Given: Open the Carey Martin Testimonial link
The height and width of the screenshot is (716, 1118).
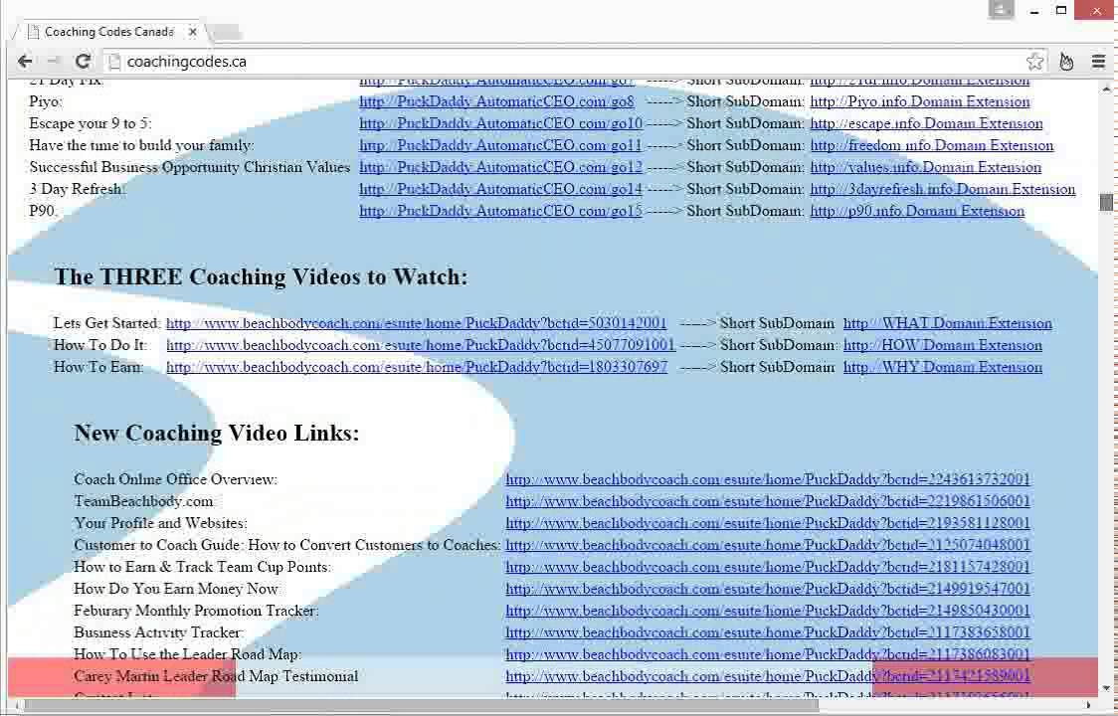Looking at the screenshot, I should point(768,676).
